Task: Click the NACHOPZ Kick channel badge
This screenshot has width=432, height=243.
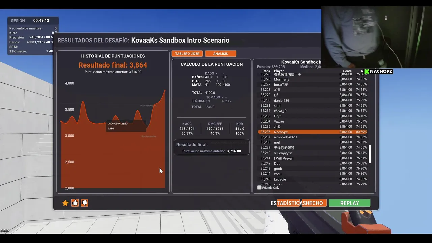Action: click(x=378, y=71)
